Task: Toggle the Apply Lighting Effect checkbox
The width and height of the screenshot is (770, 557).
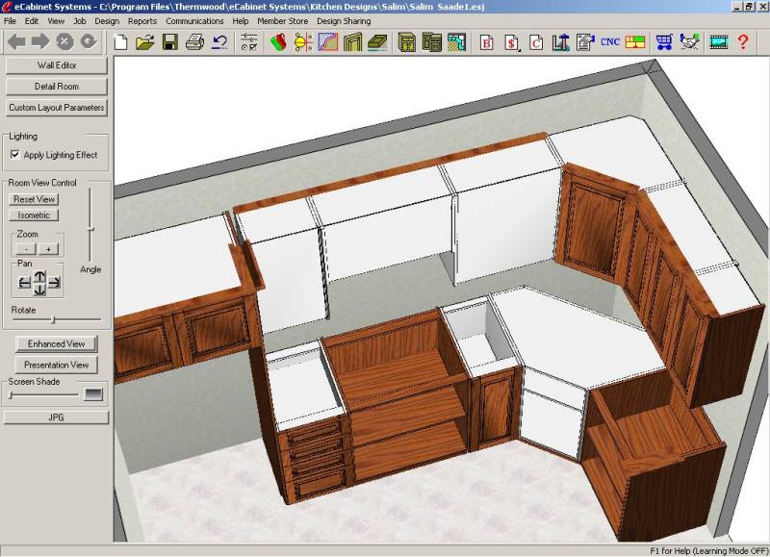Action: pos(15,155)
